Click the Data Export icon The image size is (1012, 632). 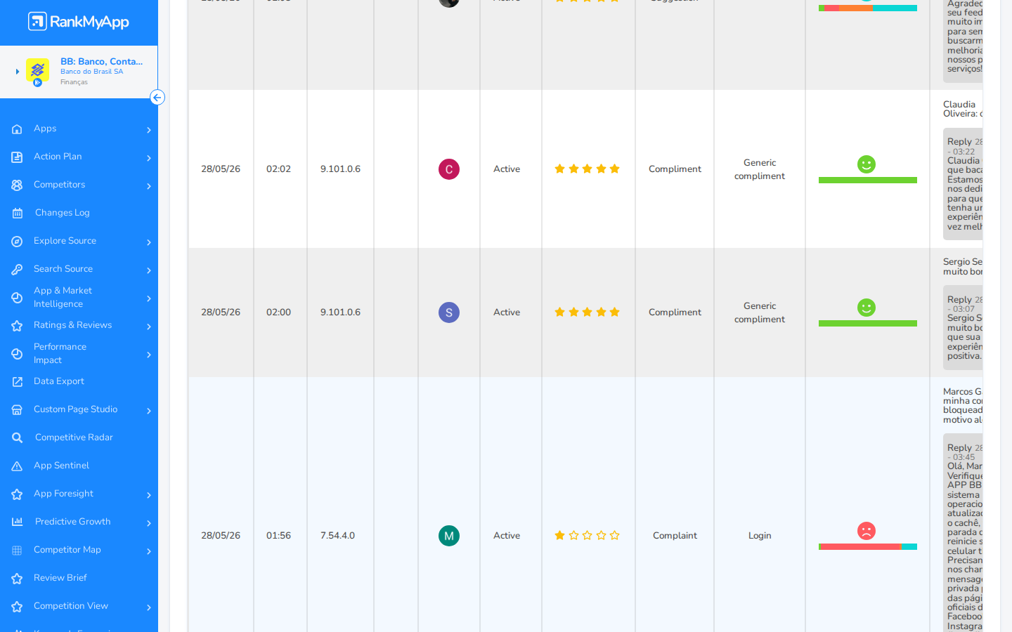click(x=17, y=382)
